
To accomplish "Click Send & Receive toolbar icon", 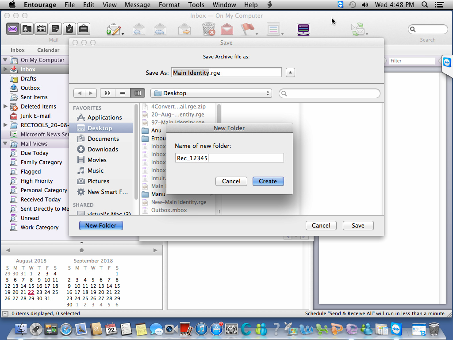I will pyautogui.click(x=357, y=29).
